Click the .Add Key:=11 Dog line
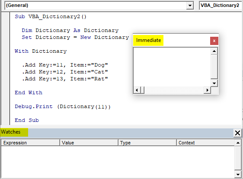The width and height of the screenshot is (243, 179). coord(65,65)
